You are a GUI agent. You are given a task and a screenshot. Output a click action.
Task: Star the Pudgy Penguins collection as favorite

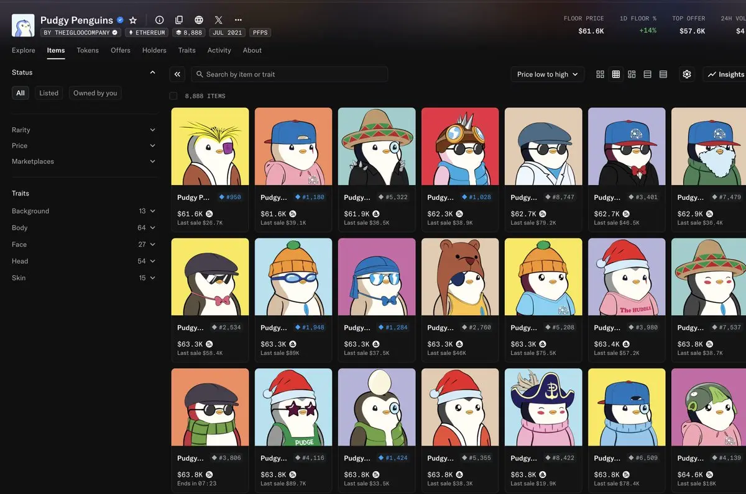click(132, 20)
